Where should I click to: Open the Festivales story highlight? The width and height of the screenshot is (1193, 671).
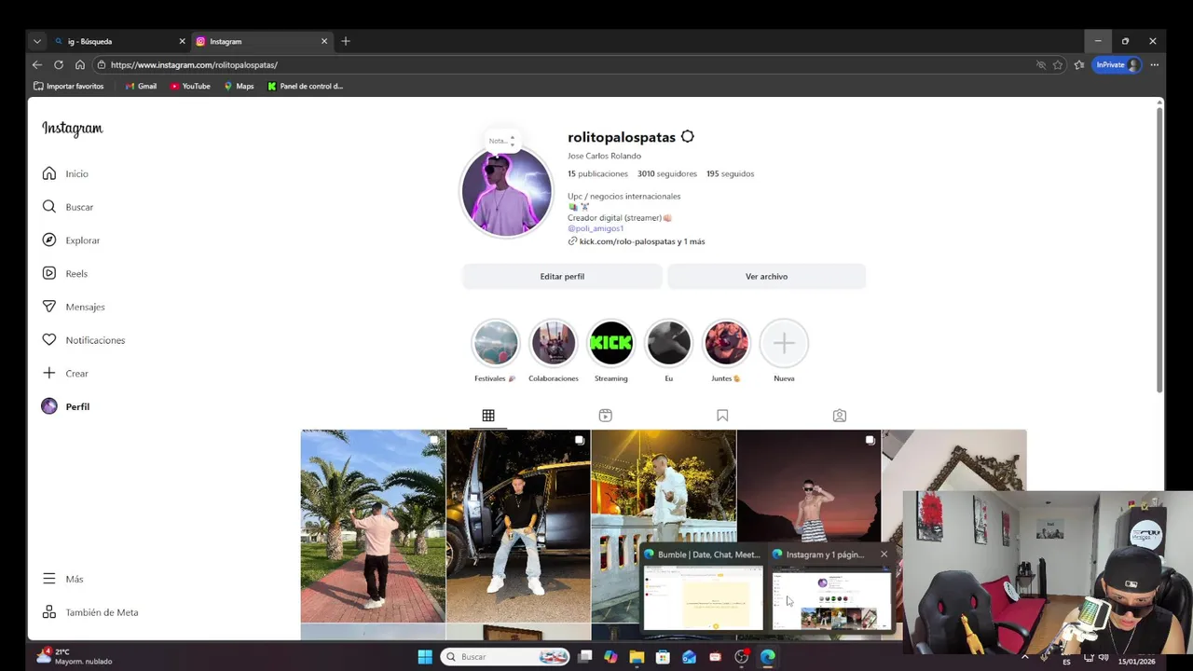pyautogui.click(x=495, y=343)
